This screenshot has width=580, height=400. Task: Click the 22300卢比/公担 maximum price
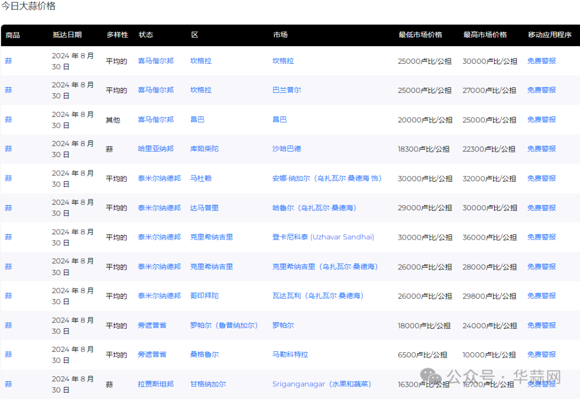tap(489, 149)
